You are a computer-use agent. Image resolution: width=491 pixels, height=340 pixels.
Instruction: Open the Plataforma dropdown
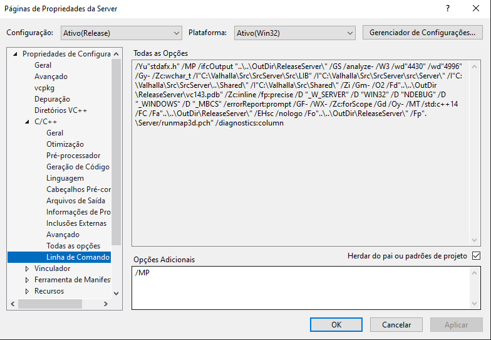pos(294,33)
